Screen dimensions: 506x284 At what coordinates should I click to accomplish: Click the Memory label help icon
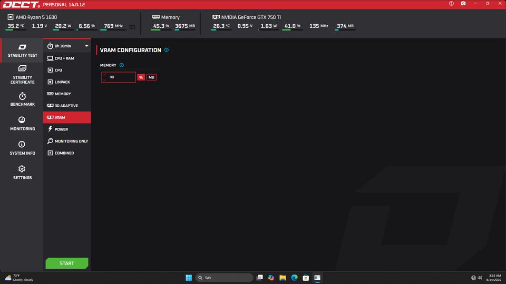(122, 65)
